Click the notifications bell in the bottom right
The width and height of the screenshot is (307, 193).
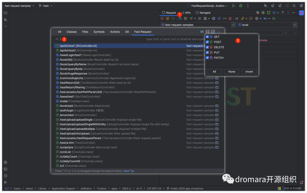pyautogui.click(x=302, y=183)
